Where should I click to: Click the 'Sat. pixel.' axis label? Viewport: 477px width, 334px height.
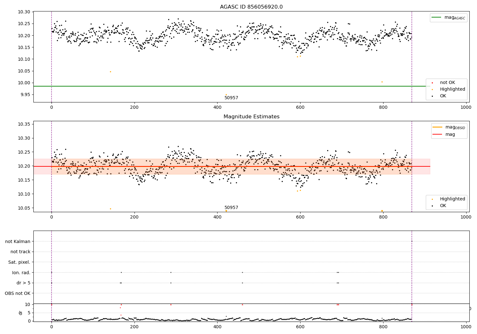click(19, 262)
